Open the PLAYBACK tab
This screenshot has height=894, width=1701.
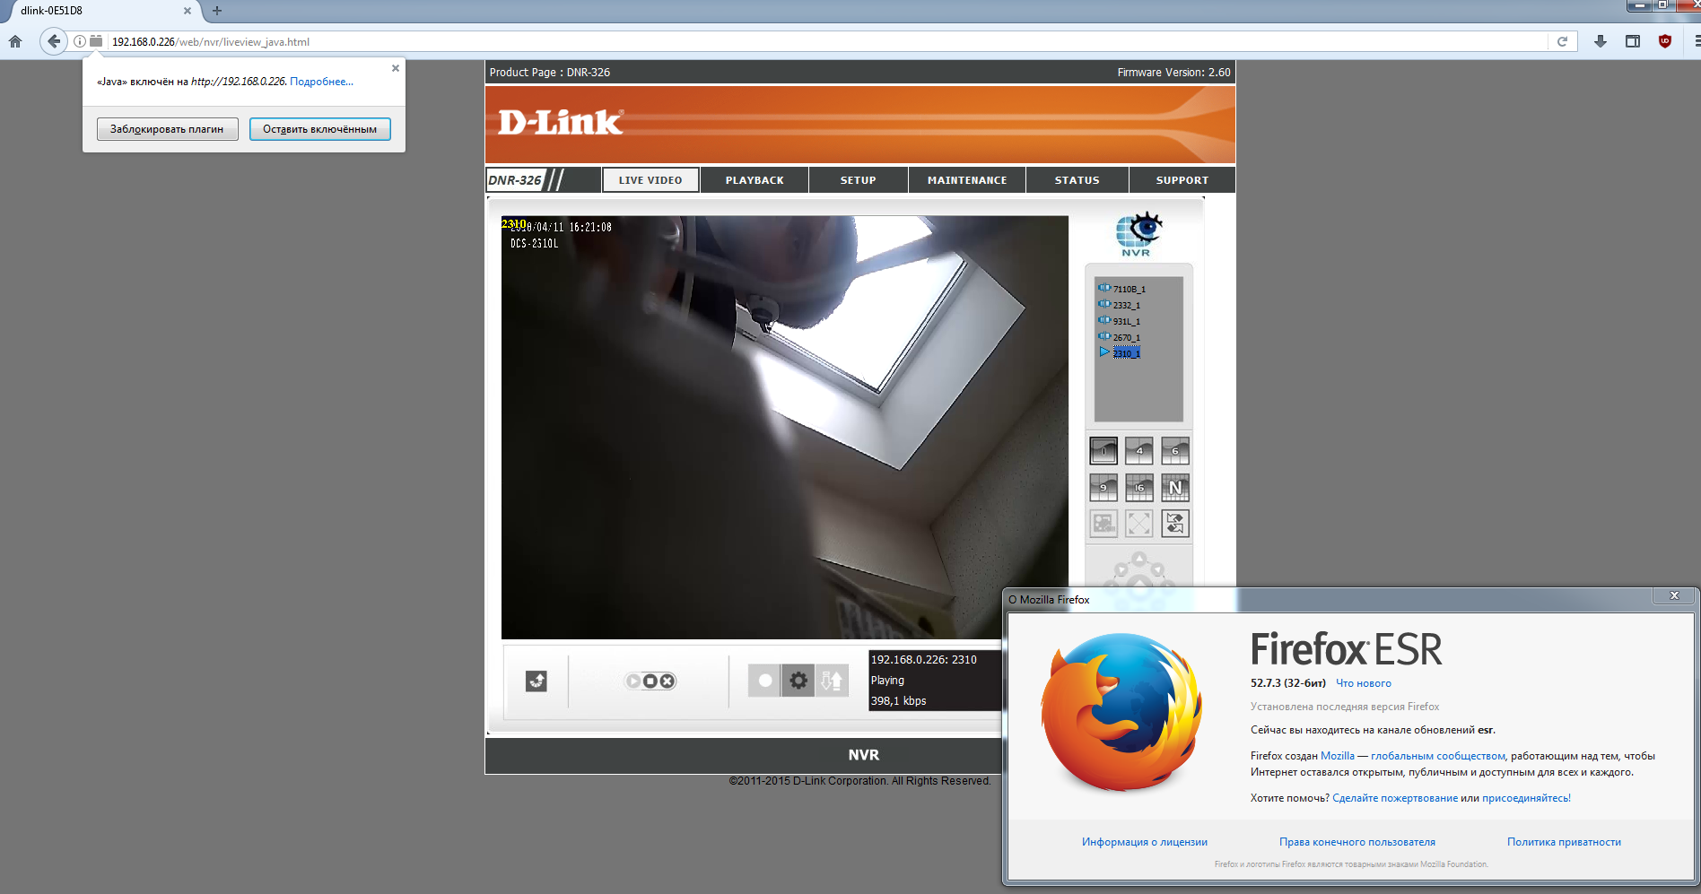(x=755, y=180)
